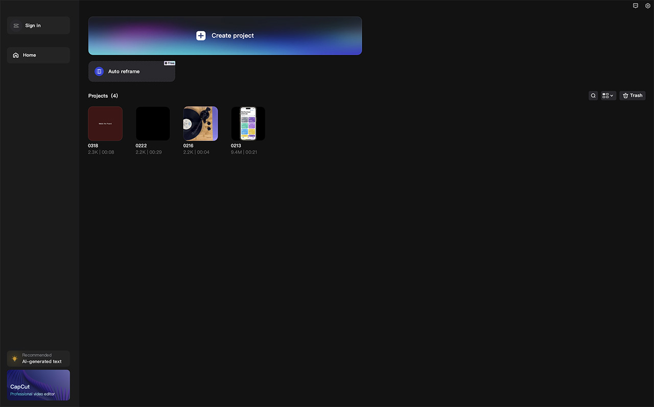654x407 pixels.
Task: Click the Sign in text
Action: coord(33,26)
